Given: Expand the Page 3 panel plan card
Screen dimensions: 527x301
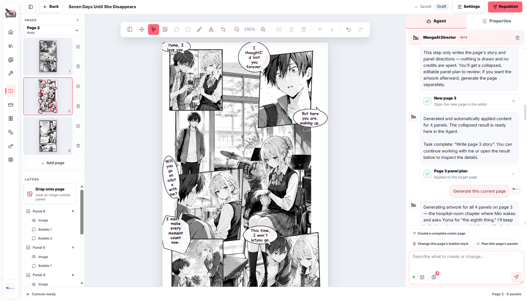Looking at the screenshot, I should pos(513,174).
